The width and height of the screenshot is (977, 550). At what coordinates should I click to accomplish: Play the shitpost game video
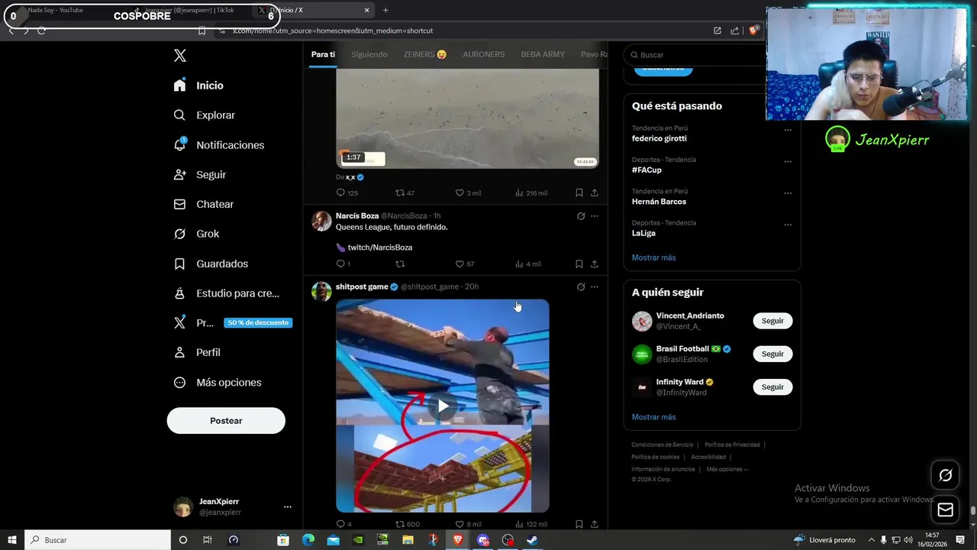tap(443, 406)
